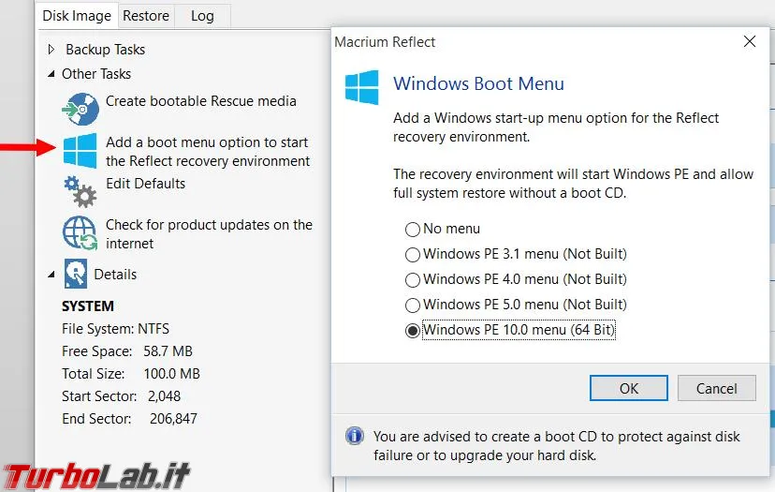The height and width of the screenshot is (492, 775).
Task: Close the Macrium Reflect dialog
Action: tap(749, 42)
